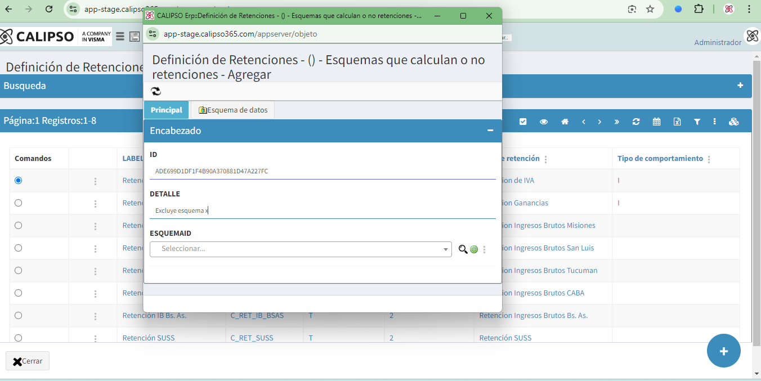Bookmark this page with star icon

pyautogui.click(x=650, y=9)
